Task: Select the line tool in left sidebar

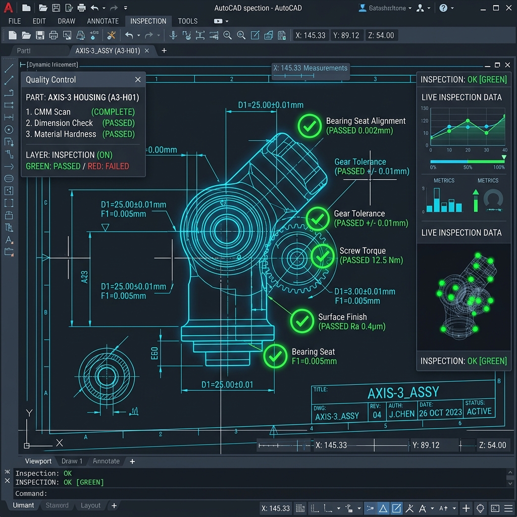Action: pyautogui.click(x=9, y=68)
